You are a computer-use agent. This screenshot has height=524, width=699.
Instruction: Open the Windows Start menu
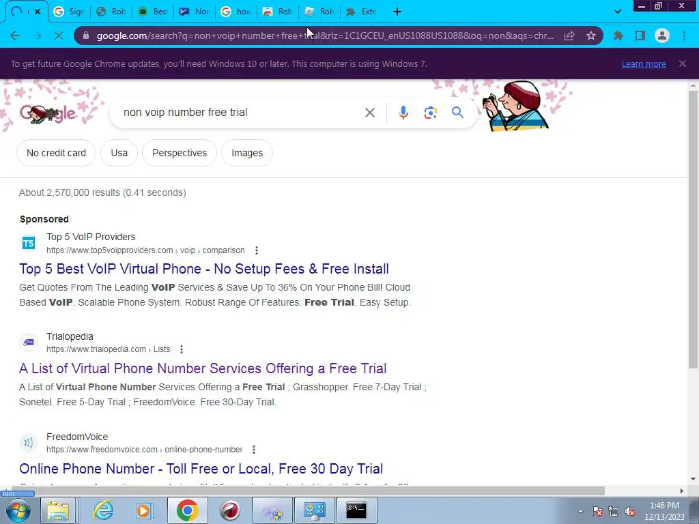[x=18, y=510]
